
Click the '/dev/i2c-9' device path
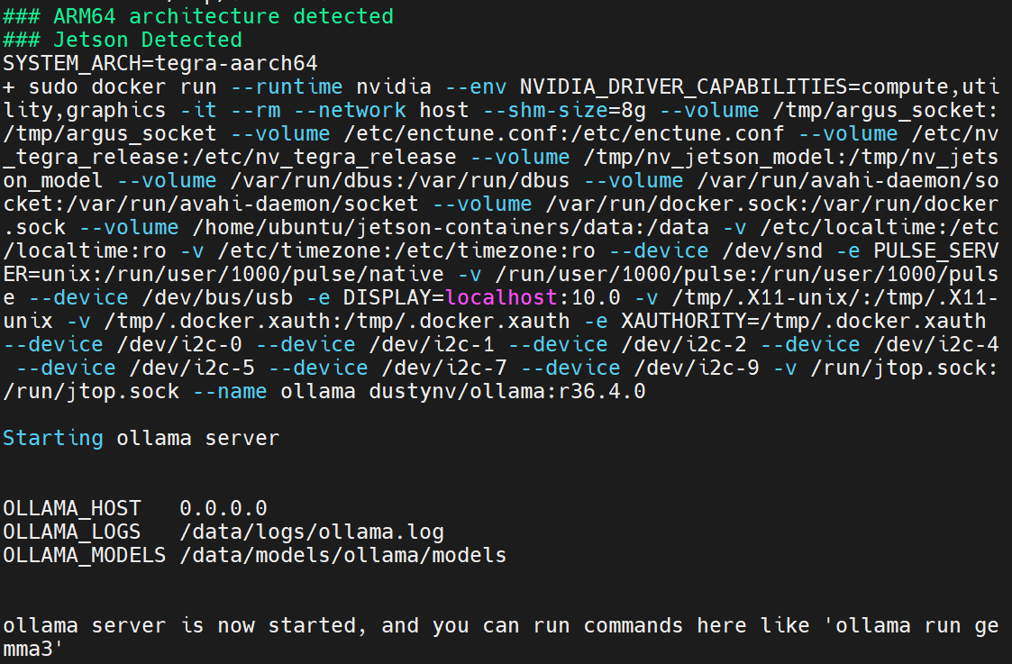(x=697, y=368)
